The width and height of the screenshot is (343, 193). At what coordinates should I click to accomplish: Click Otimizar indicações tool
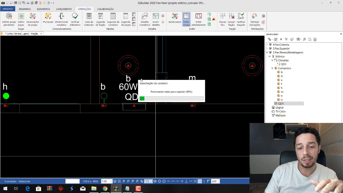pos(255,20)
